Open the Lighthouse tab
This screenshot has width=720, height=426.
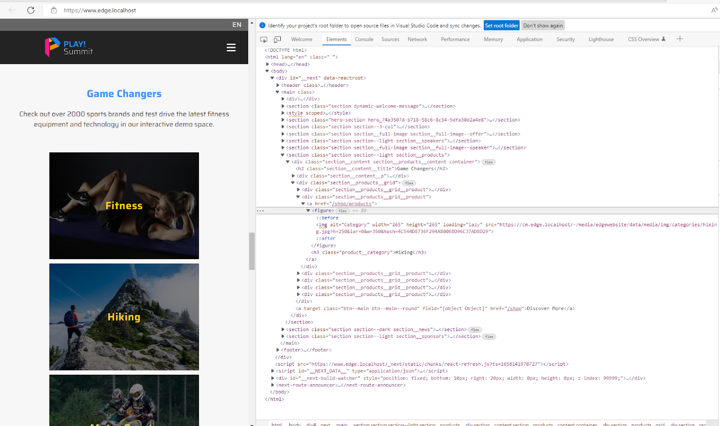point(601,40)
